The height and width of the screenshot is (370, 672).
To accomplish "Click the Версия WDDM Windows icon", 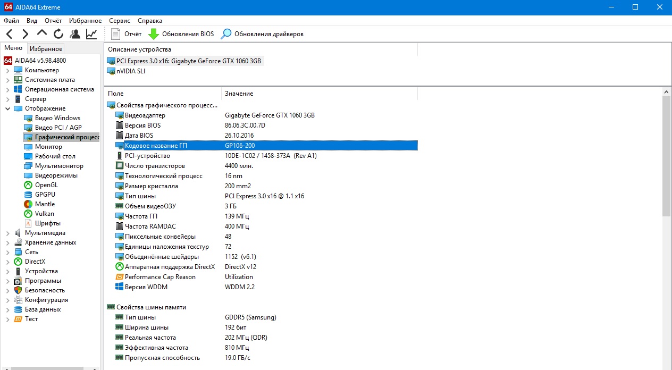I will (x=120, y=287).
